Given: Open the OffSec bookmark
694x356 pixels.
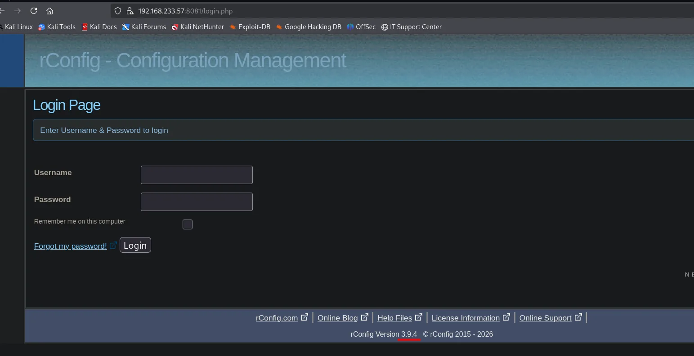Looking at the screenshot, I should tap(361, 27).
